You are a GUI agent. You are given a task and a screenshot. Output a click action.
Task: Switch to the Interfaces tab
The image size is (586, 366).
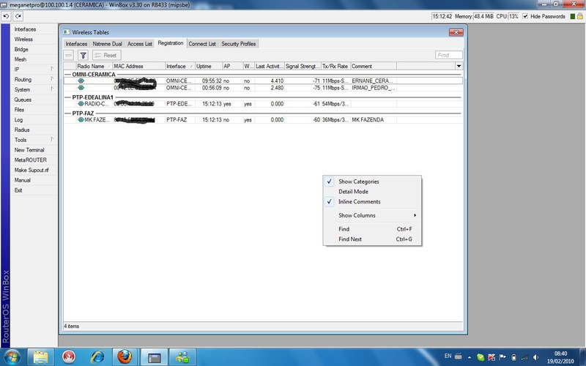click(76, 44)
